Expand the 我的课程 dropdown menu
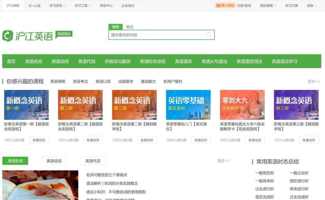Screen dimensions: 325x200 pos(268,6)
